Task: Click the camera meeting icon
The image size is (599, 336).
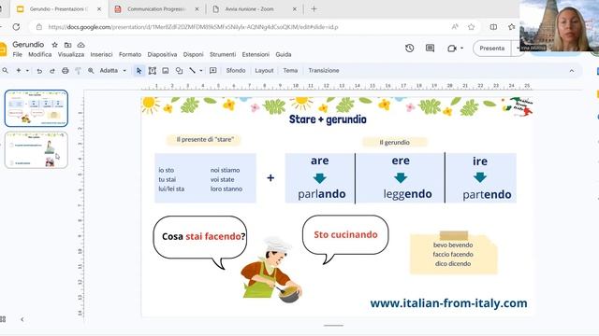Action: coord(452,49)
